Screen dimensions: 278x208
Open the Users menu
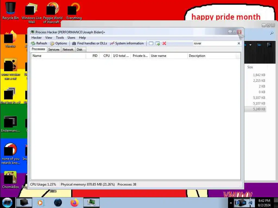71,38
